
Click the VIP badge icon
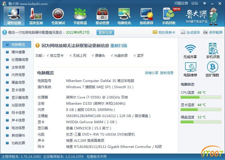tap(155, 32)
